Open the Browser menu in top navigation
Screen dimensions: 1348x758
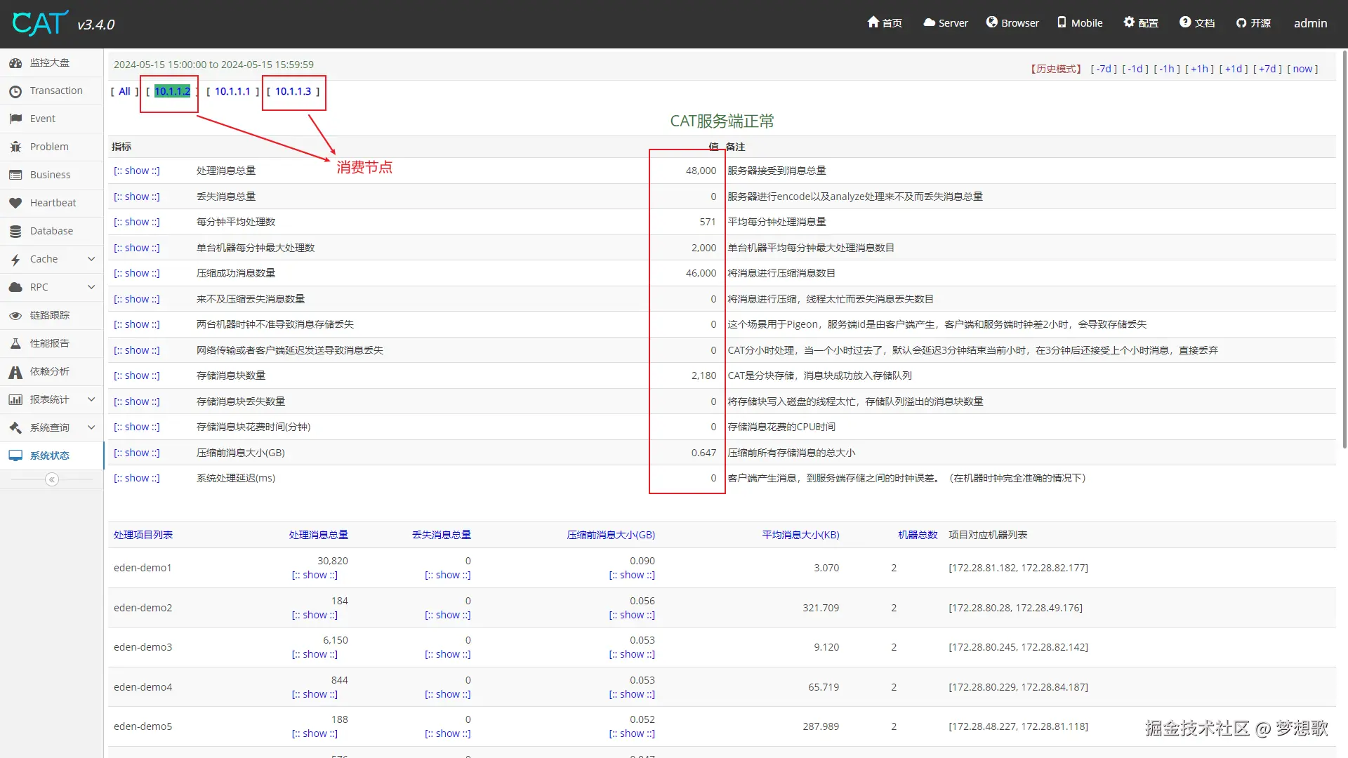(1012, 23)
